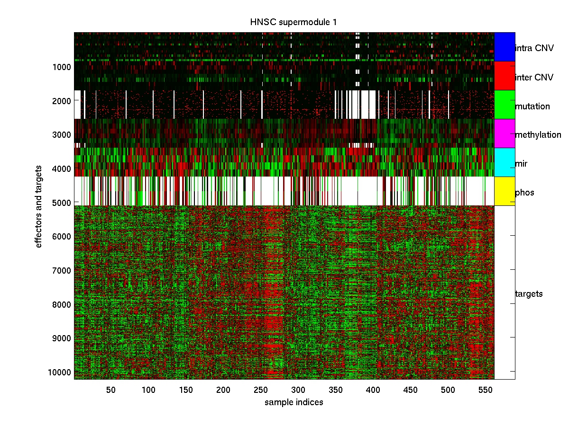Screen dimensions: 569x426
Task: Select the x-axis tick label "100"
Action: (148, 390)
